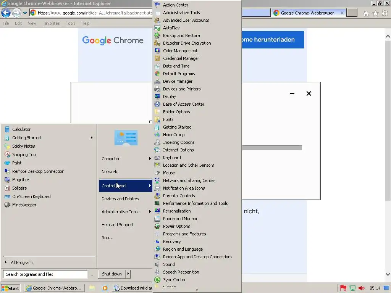Image resolution: width=391 pixels, height=293 pixels.
Task: Select Help and Support in Start menu
Action: tap(118, 225)
